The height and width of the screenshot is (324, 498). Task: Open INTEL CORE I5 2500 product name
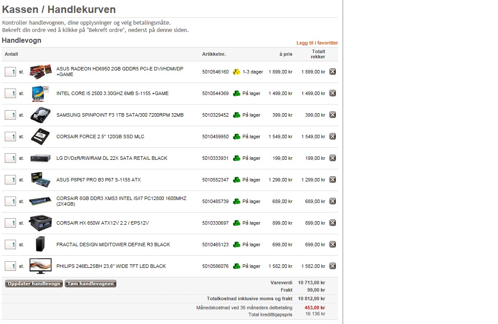(112, 93)
